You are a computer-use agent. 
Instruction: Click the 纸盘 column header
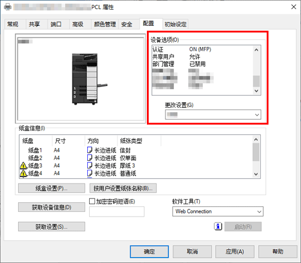point(36,141)
